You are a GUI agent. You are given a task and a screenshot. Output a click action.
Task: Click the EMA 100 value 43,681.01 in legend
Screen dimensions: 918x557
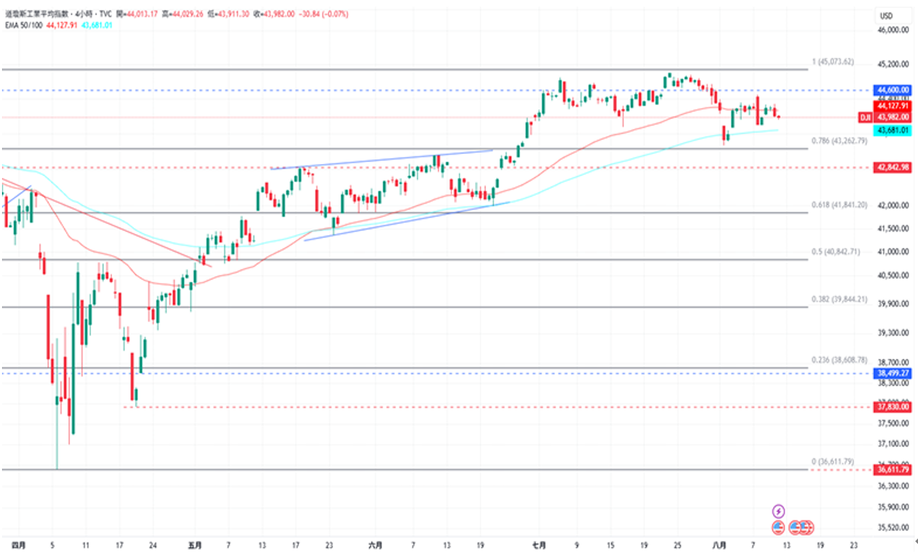97,25
